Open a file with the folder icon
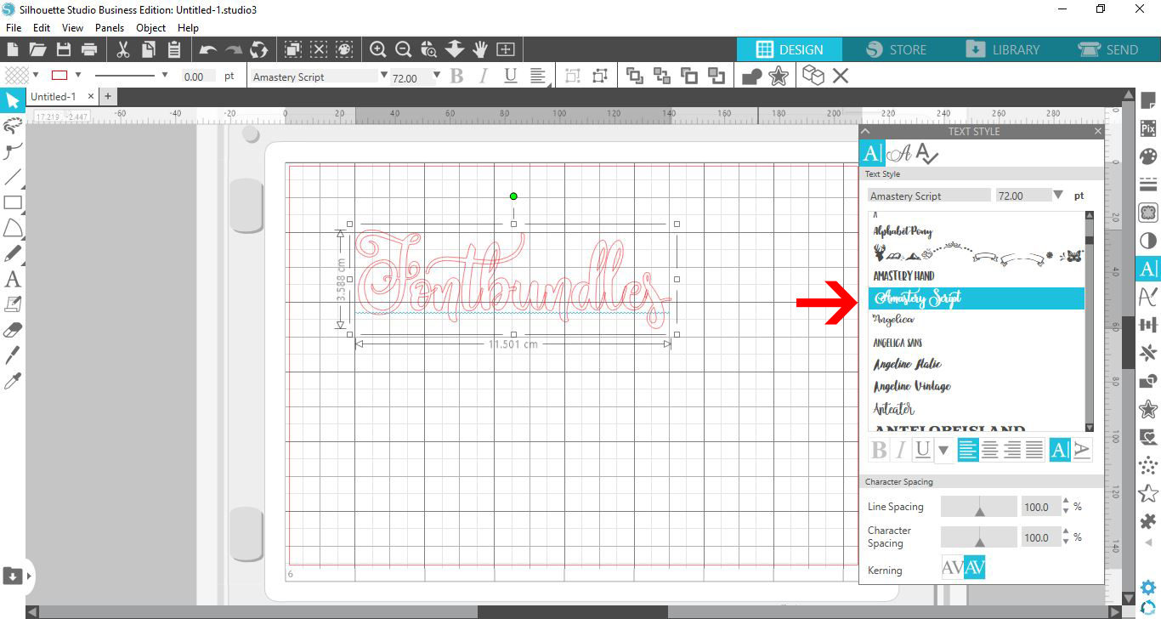The width and height of the screenshot is (1161, 619). [37, 49]
